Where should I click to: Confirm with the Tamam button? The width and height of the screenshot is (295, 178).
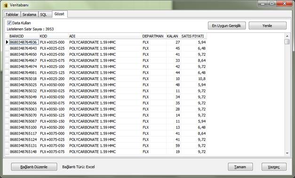[240, 167]
